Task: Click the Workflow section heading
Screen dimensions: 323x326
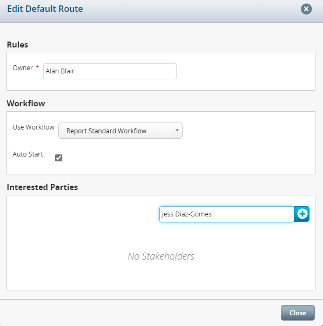Action: (26, 104)
